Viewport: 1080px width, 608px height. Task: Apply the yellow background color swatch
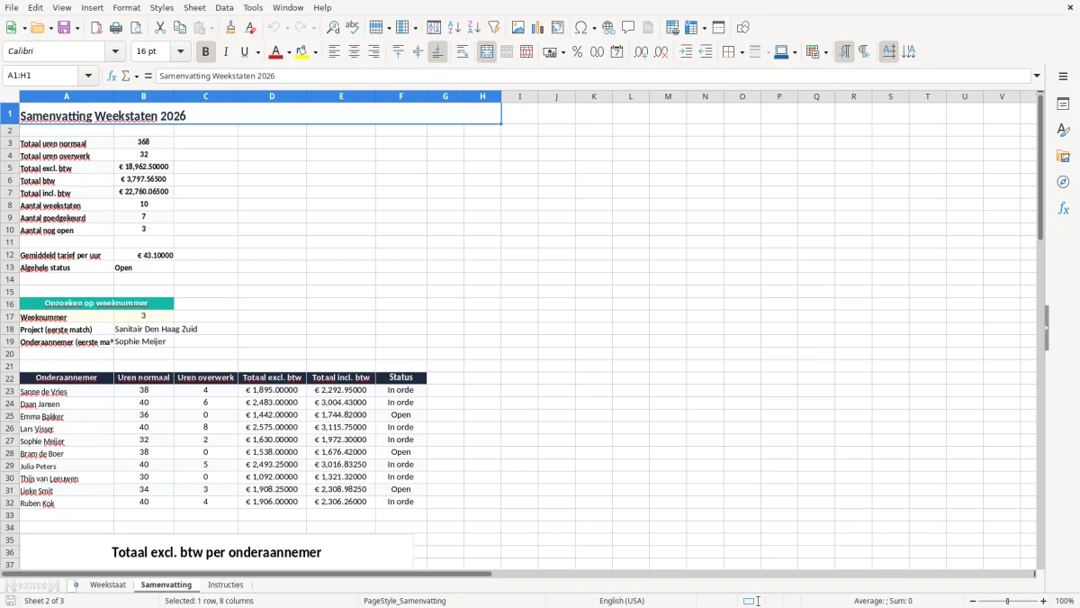coord(302,52)
